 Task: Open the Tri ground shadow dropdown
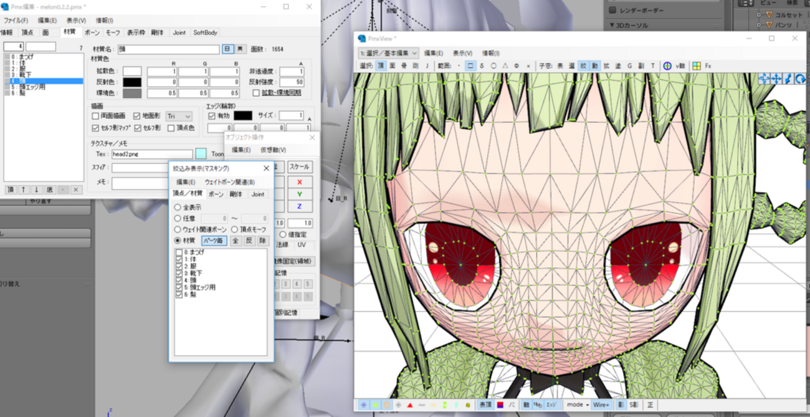point(179,116)
